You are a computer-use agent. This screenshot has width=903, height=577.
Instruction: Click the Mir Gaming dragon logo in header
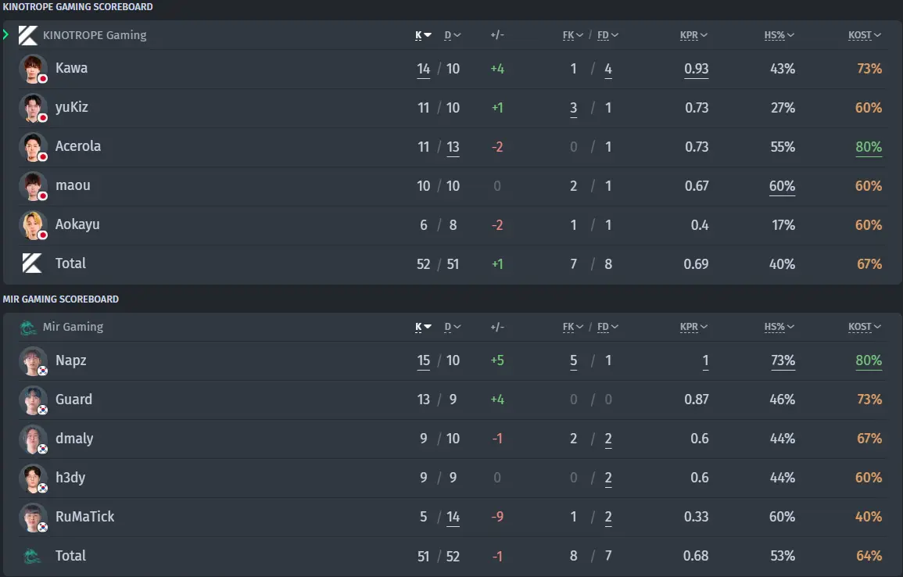tap(27, 327)
